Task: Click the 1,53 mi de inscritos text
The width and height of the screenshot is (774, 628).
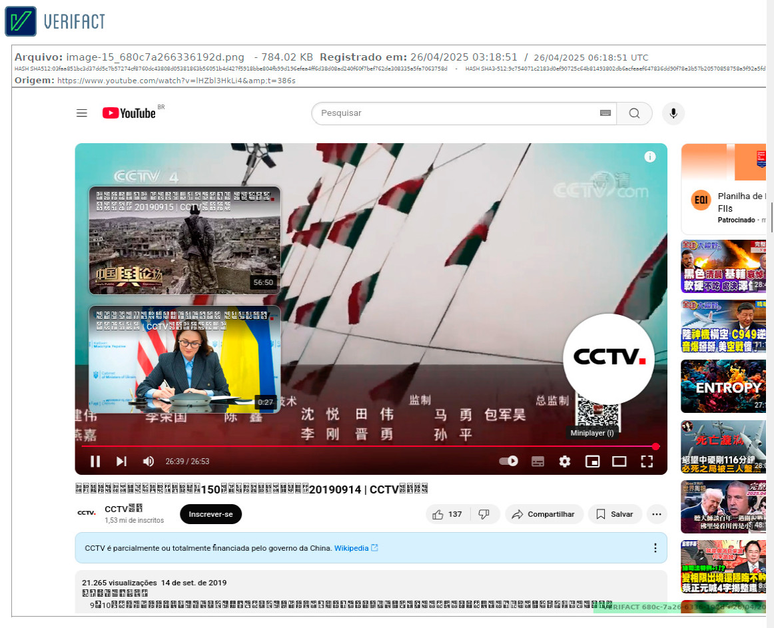Action: pos(135,520)
